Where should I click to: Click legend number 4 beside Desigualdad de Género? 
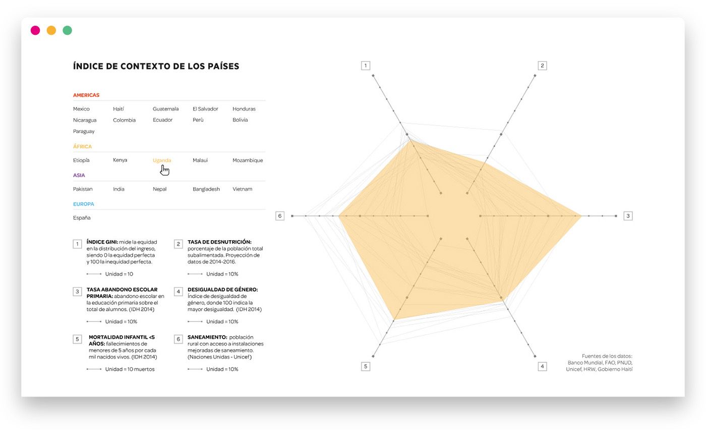[x=178, y=292]
